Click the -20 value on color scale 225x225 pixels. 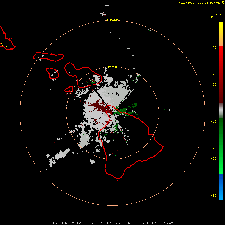(214, 131)
